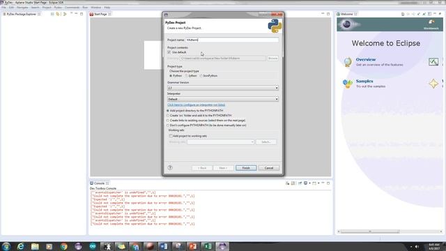446x251 pixels.
Task: Select the Console tab
Action: pyautogui.click(x=99, y=183)
